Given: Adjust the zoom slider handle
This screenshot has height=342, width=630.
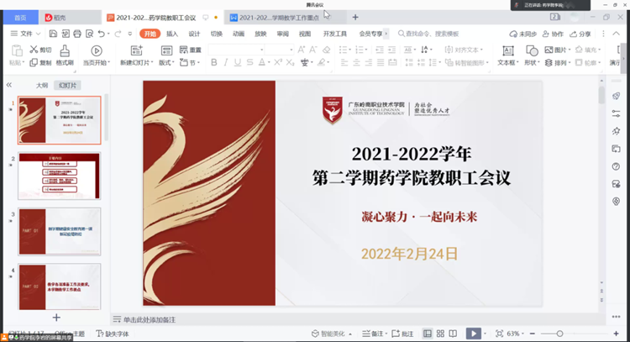Looking at the screenshot, I should pos(559,334).
